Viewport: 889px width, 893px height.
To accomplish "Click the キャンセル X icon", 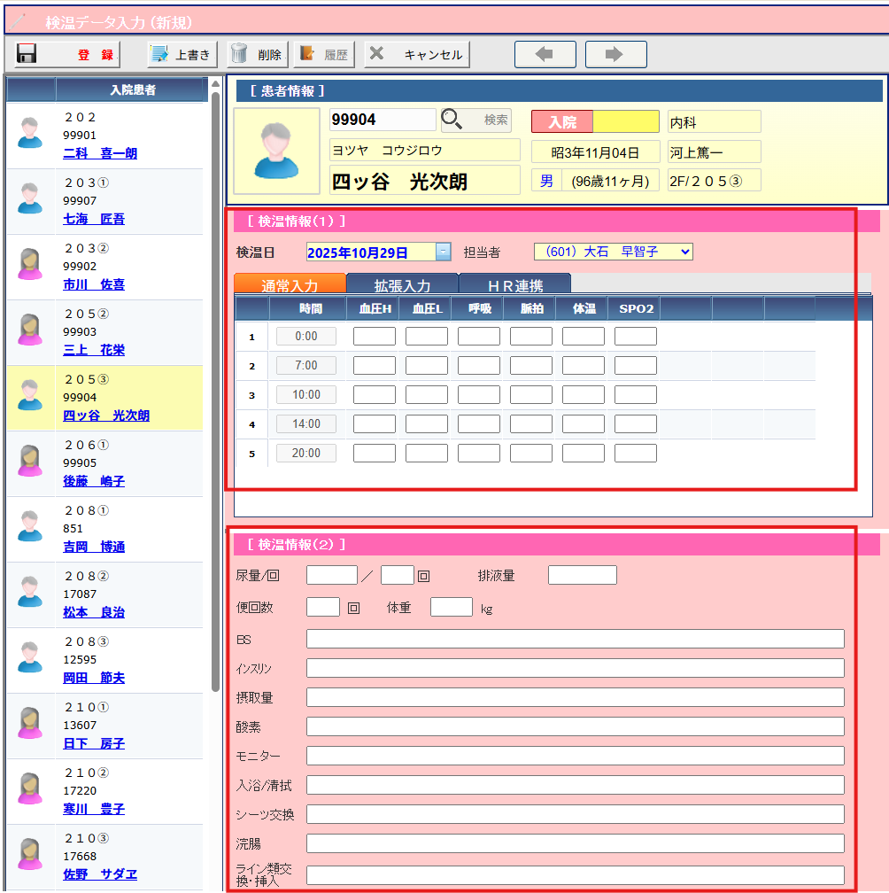I will 376,54.
